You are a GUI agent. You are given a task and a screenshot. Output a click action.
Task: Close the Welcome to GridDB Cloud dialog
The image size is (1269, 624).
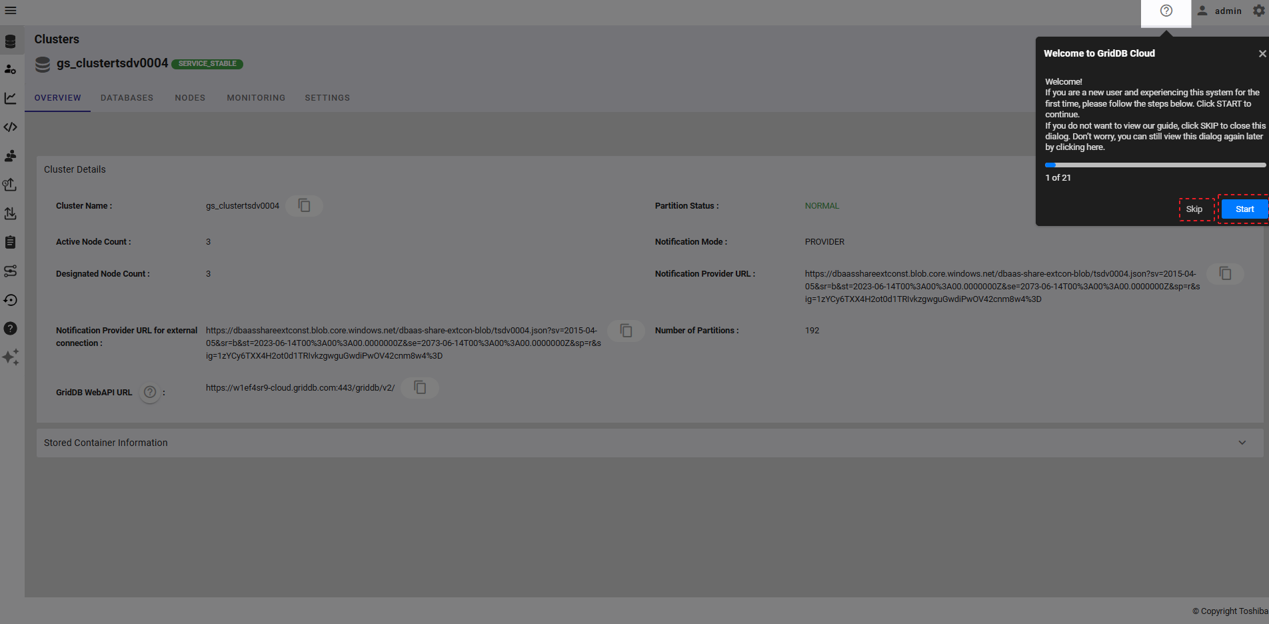(x=1262, y=54)
